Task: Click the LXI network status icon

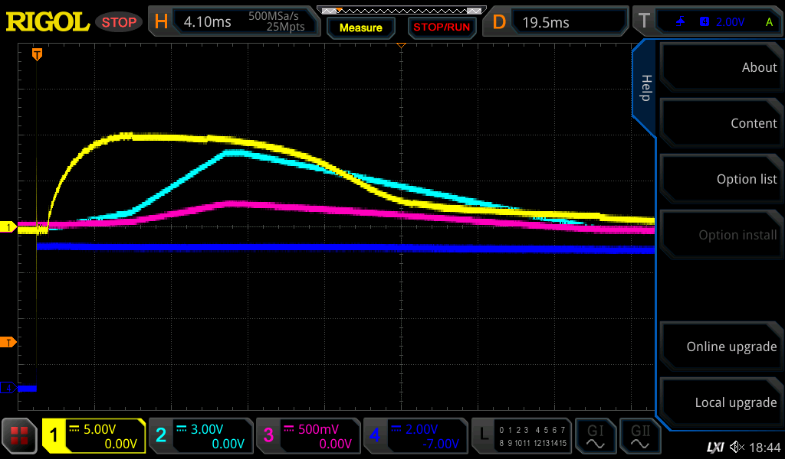Action: 714,447
